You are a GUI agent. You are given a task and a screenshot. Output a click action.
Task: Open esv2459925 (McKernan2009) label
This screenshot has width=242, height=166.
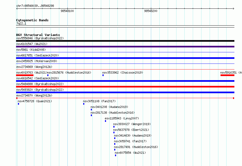tap(37, 61)
